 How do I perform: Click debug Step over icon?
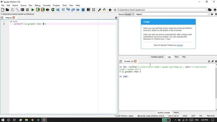point(63,10)
